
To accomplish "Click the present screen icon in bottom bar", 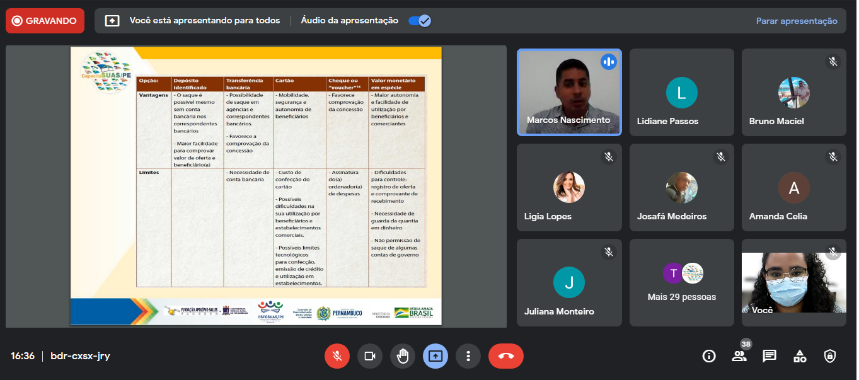I will [x=435, y=356].
